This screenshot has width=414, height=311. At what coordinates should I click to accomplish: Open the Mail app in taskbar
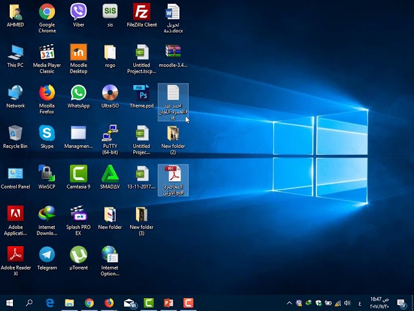129,303
